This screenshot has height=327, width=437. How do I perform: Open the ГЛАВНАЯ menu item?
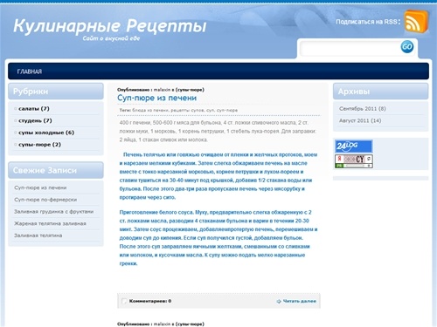point(30,72)
